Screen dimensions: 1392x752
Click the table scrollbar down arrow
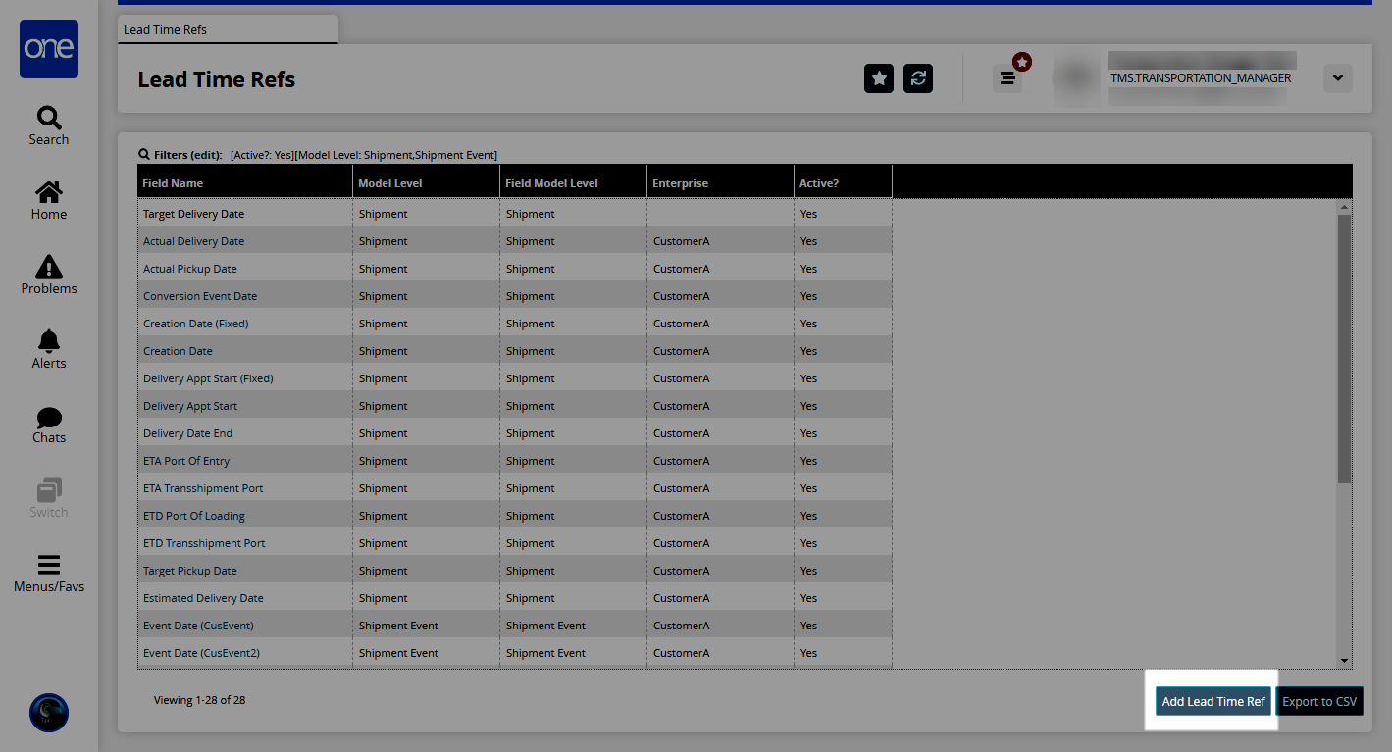pyautogui.click(x=1344, y=661)
